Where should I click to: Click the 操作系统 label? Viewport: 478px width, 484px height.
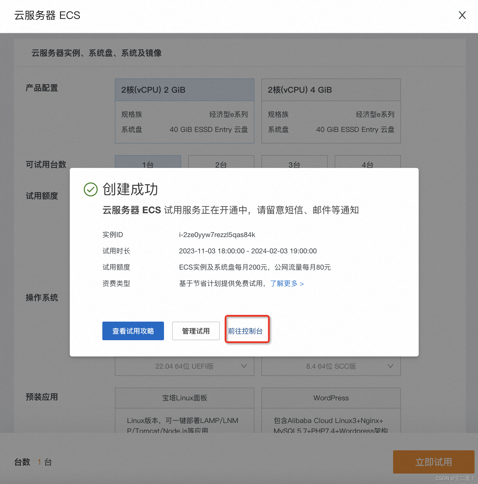pos(42,297)
